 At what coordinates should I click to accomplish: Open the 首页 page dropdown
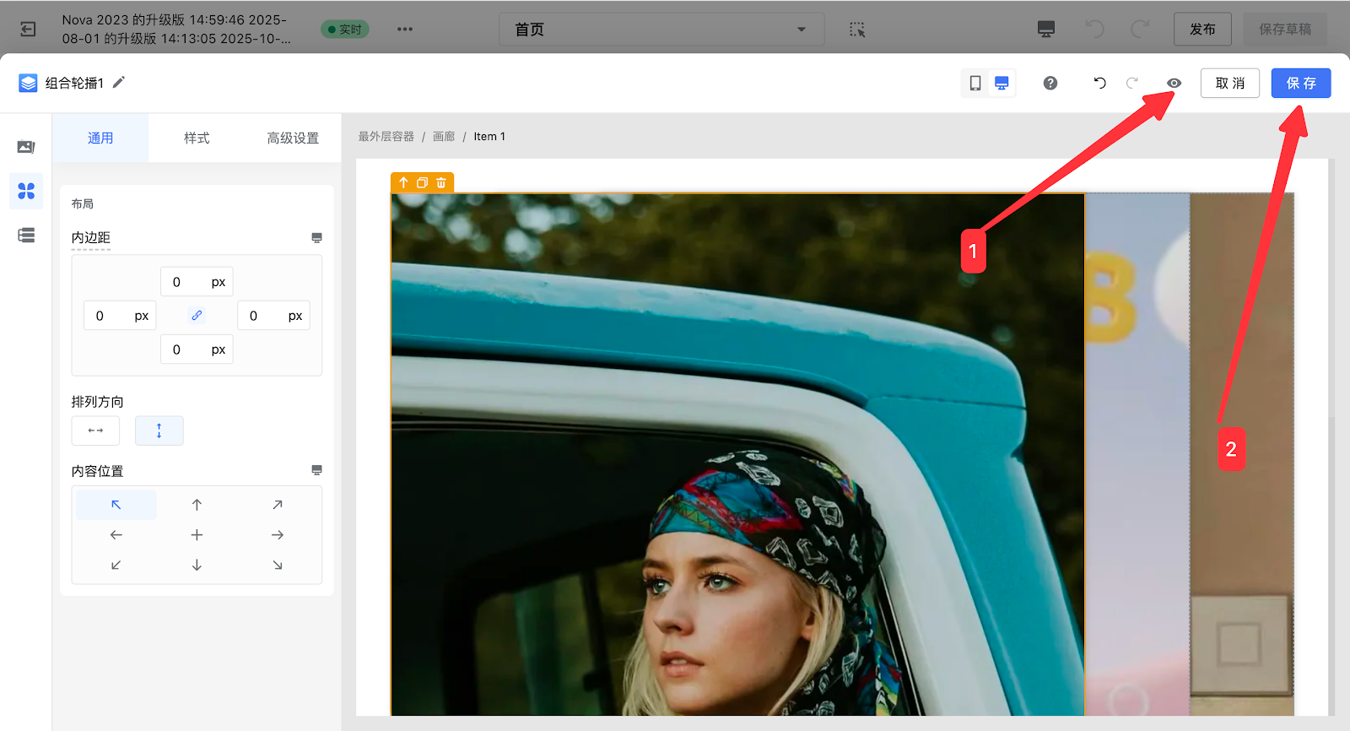(661, 30)
